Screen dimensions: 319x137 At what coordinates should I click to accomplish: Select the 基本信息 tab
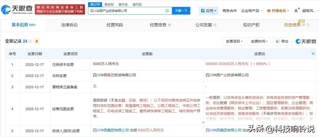click(24, 25)
